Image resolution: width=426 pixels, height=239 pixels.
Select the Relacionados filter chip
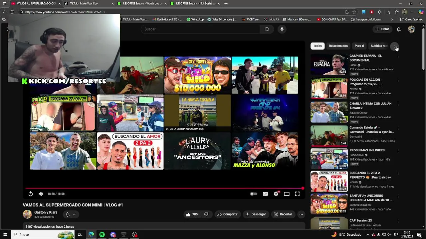click(x=338, y=46)
